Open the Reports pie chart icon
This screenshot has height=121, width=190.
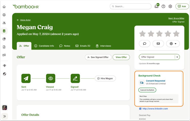point(4,39)
